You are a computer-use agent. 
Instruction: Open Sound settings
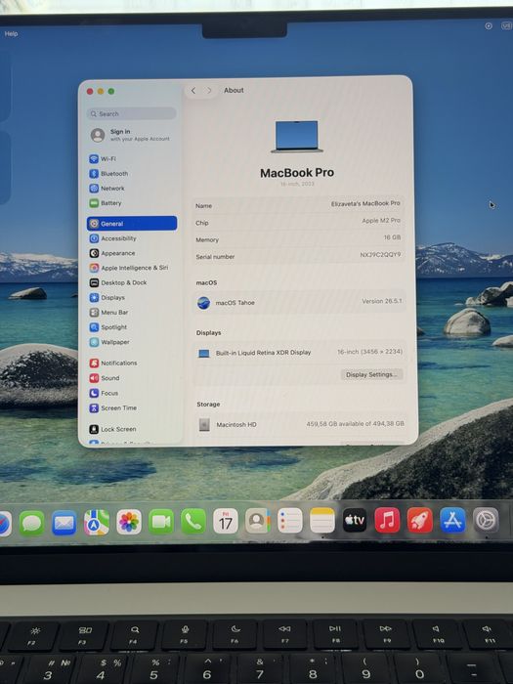tap(105, 378)
